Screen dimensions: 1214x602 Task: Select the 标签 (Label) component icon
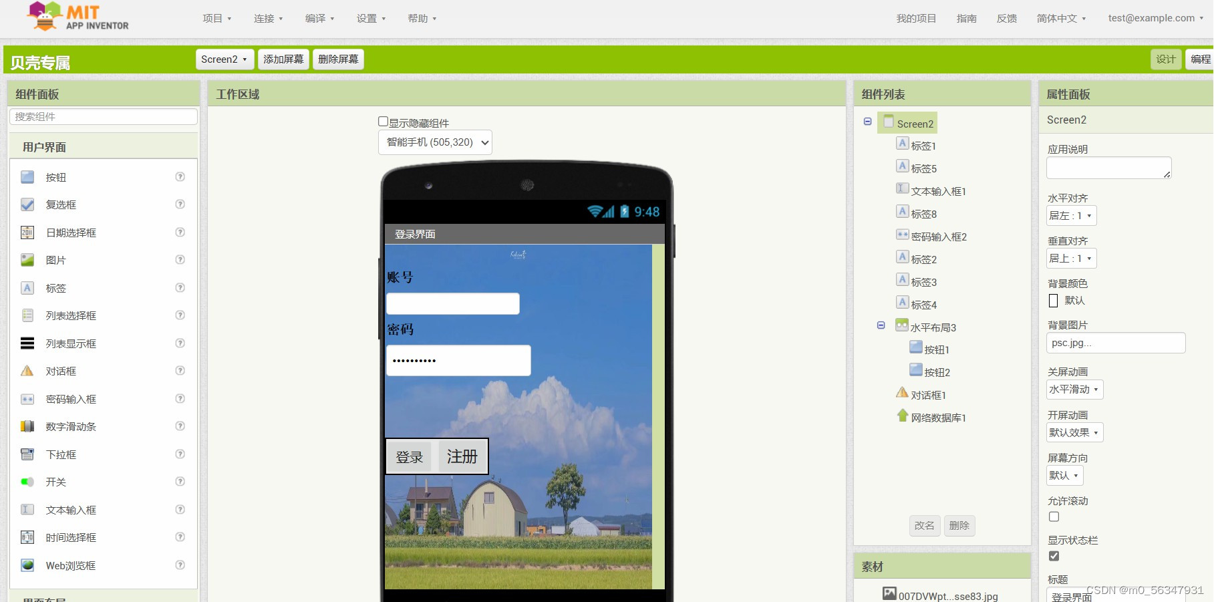point(27,288)
